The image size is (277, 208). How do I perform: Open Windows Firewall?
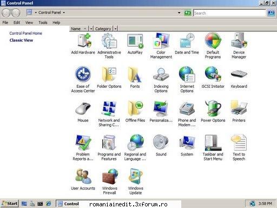tap(109, 181)
